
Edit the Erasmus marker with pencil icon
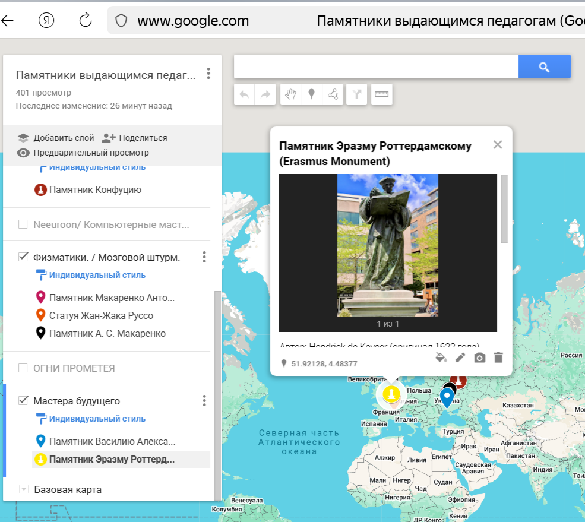point(460,358)
